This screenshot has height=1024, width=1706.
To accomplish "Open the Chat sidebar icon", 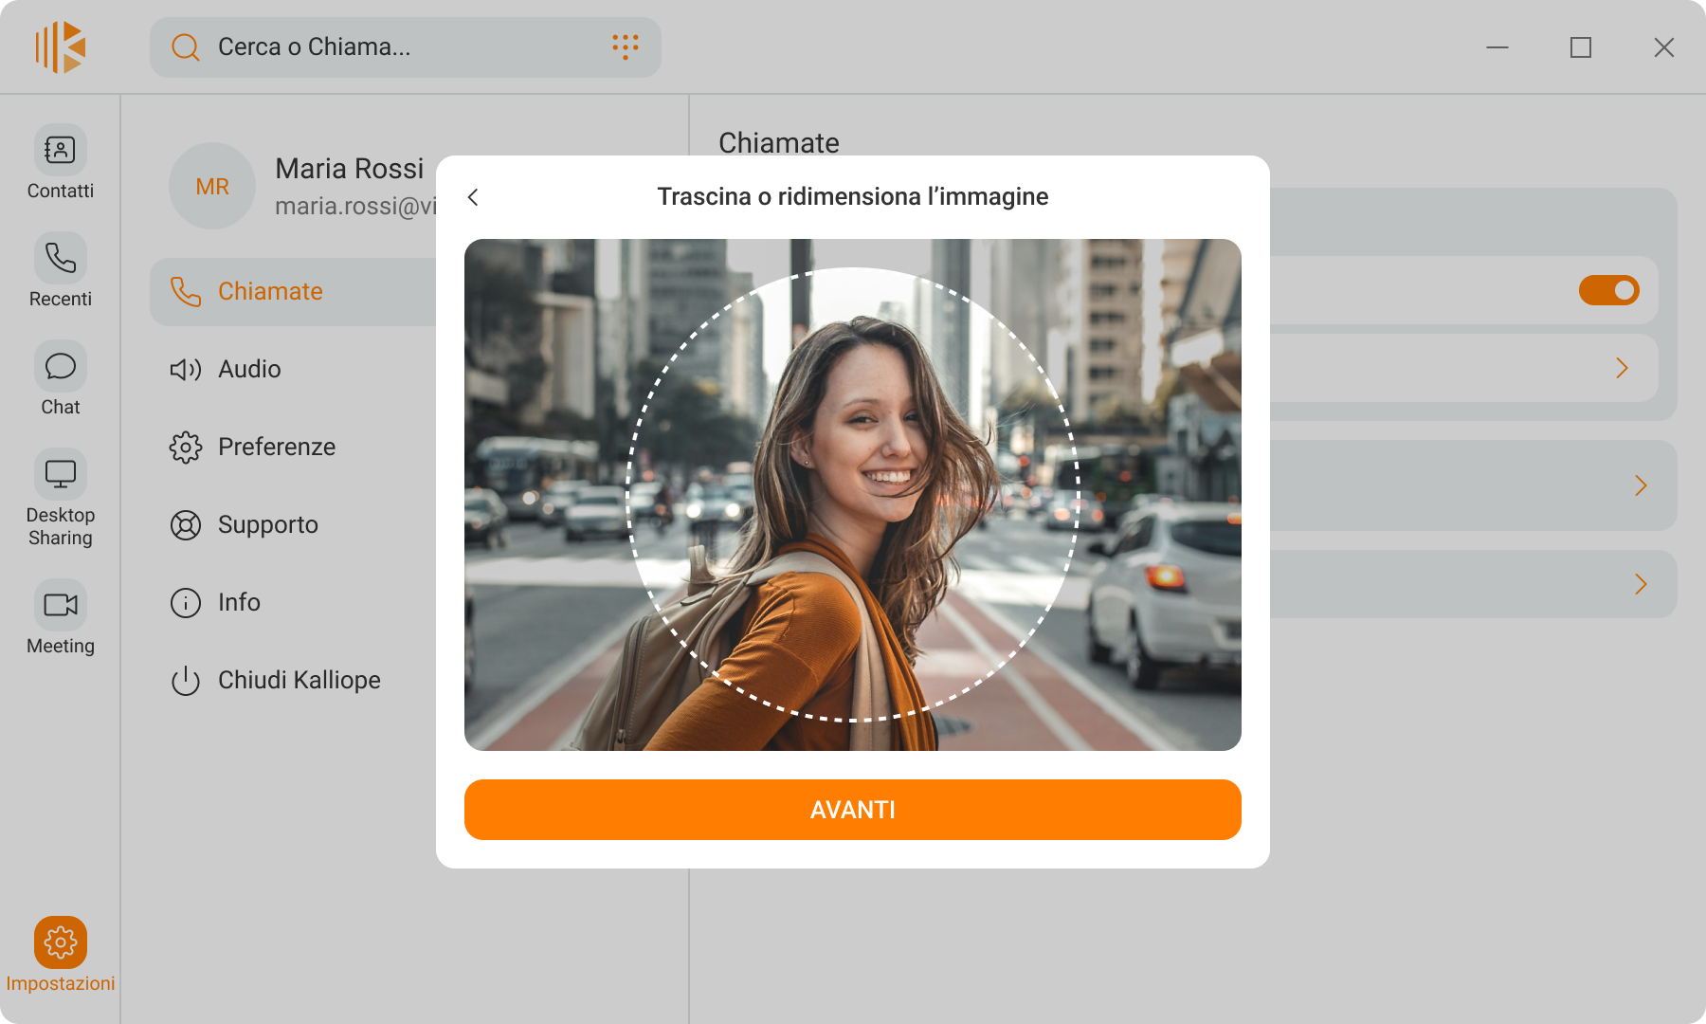I will tap(61, 367).
